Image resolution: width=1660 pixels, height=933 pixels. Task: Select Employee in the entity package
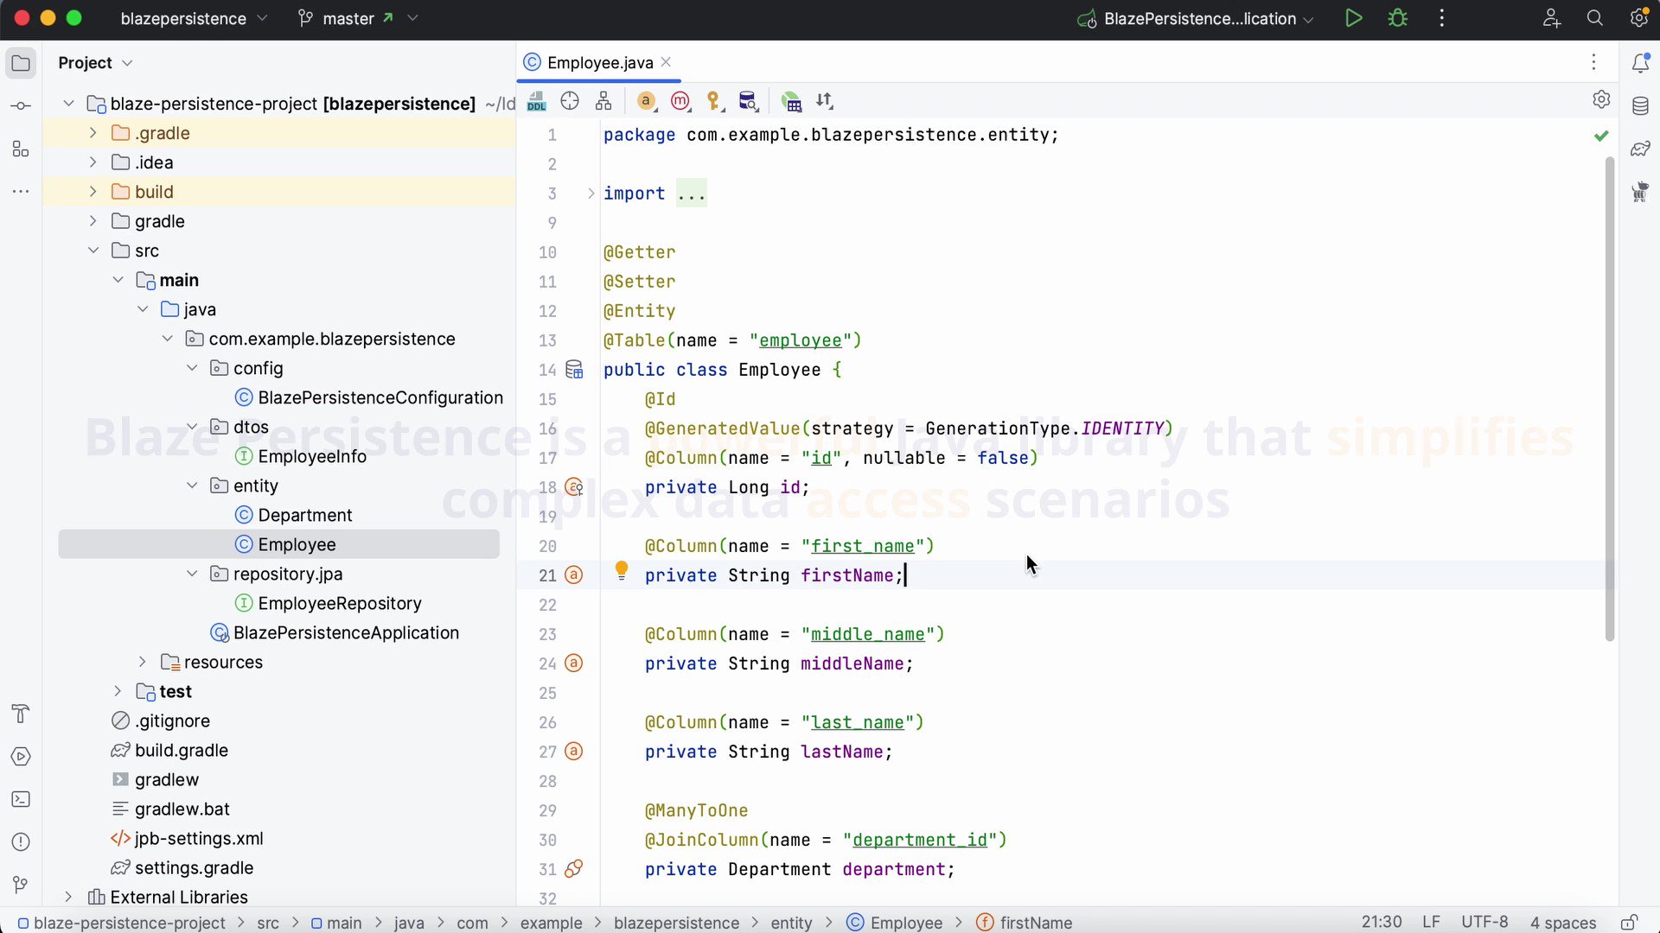pos(297,544)
